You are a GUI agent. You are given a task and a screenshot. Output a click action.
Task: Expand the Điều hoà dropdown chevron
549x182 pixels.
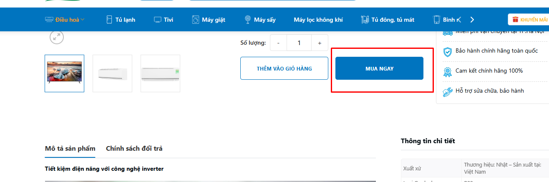click(x=83, y=20)
